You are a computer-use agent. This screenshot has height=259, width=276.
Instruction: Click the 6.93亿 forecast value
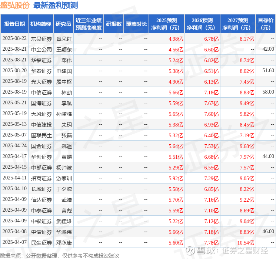(x=212, y=125)
